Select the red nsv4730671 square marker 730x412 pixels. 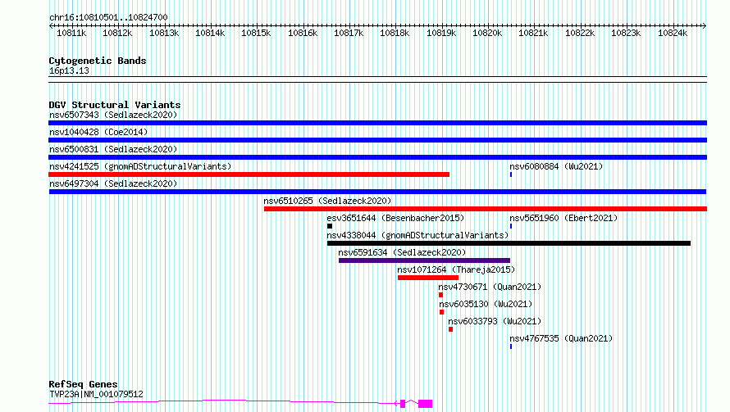[x=440, y=295]
